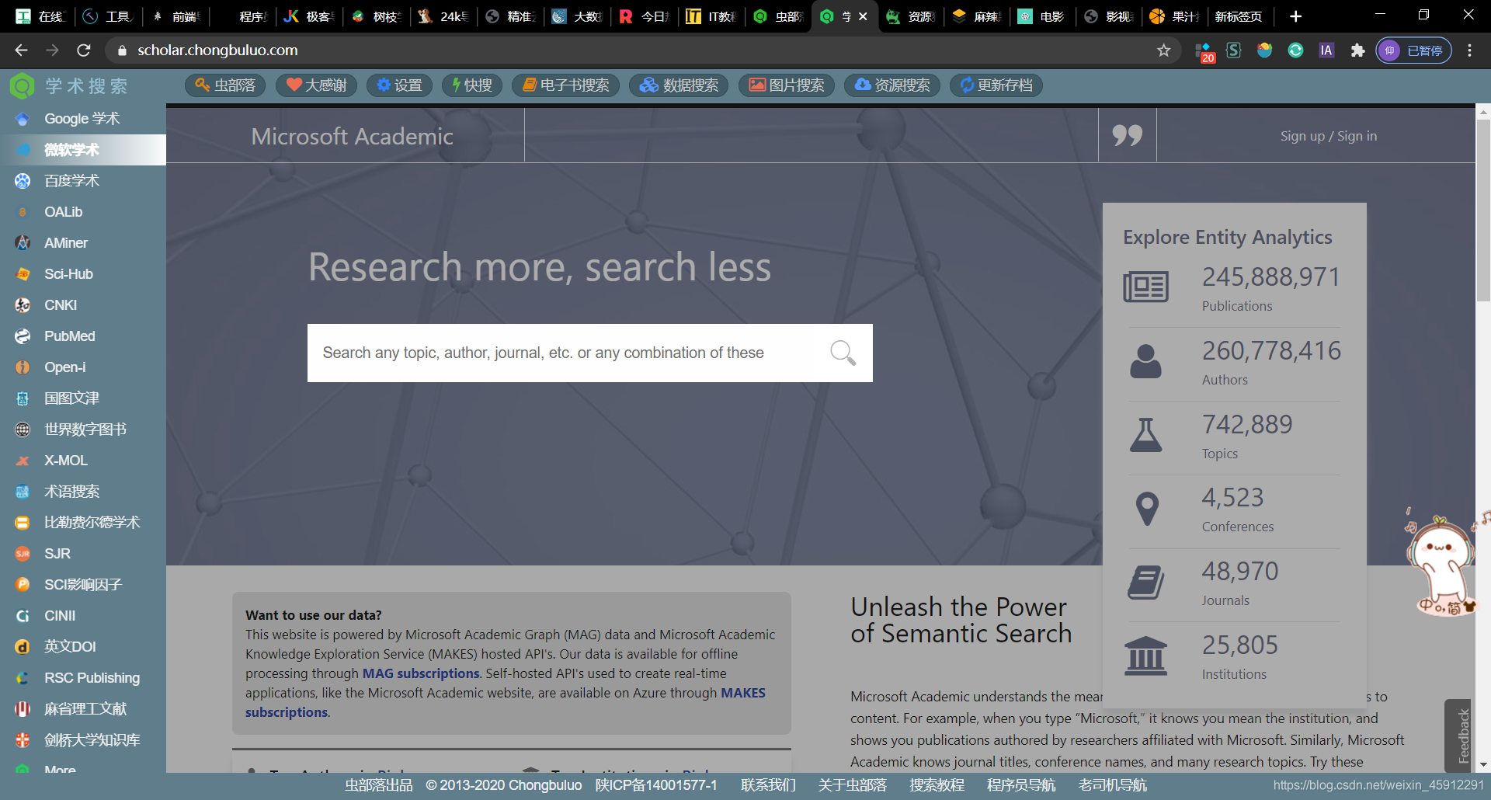The width and height of the screenshot is (1491, 800).
Task: Select RSC Publishing in the sidebar
Action: (x=83, y=678)
